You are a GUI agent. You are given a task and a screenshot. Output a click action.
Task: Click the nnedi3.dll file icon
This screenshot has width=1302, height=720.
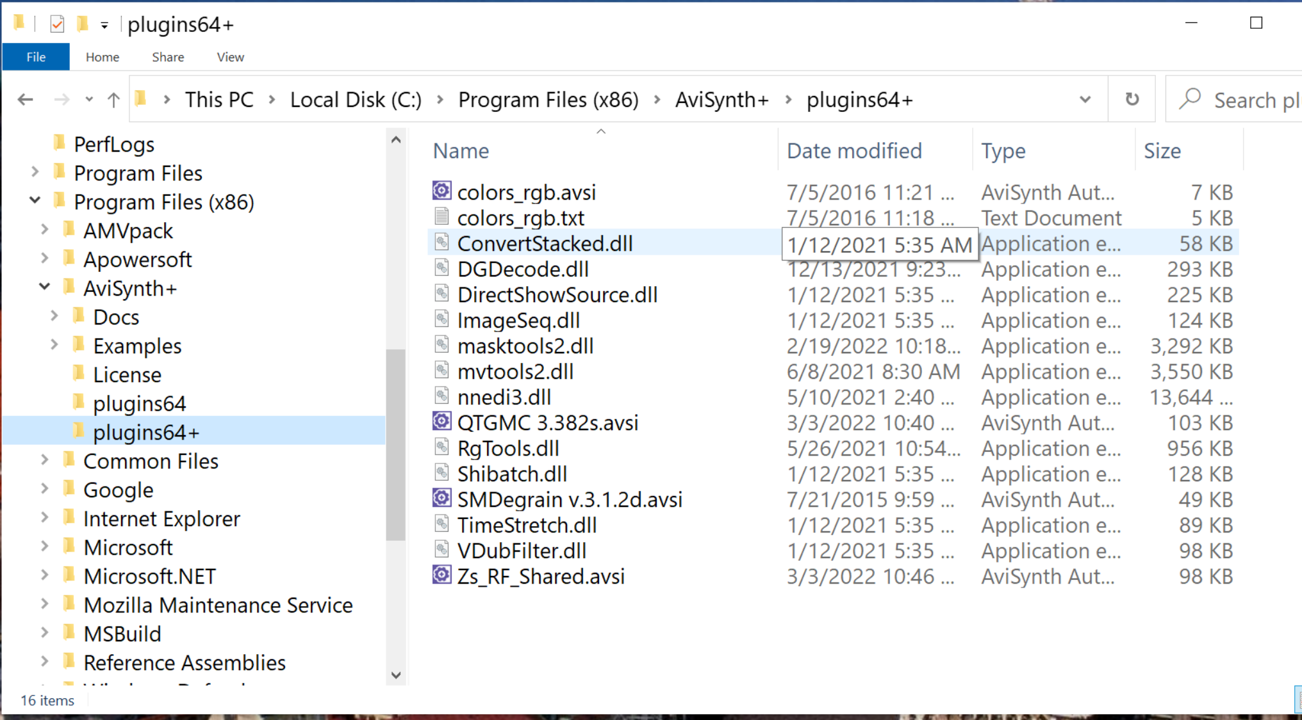441,396
